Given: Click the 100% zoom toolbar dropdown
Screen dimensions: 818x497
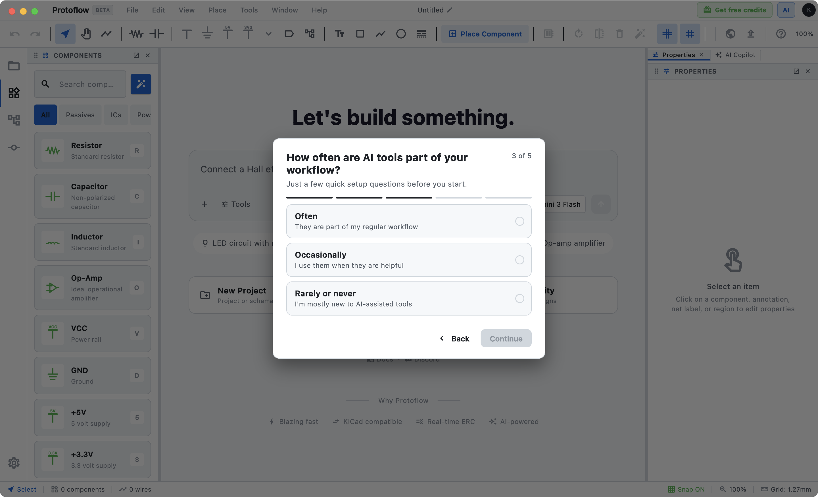Looking at the screenshot, I should [804, 34].
